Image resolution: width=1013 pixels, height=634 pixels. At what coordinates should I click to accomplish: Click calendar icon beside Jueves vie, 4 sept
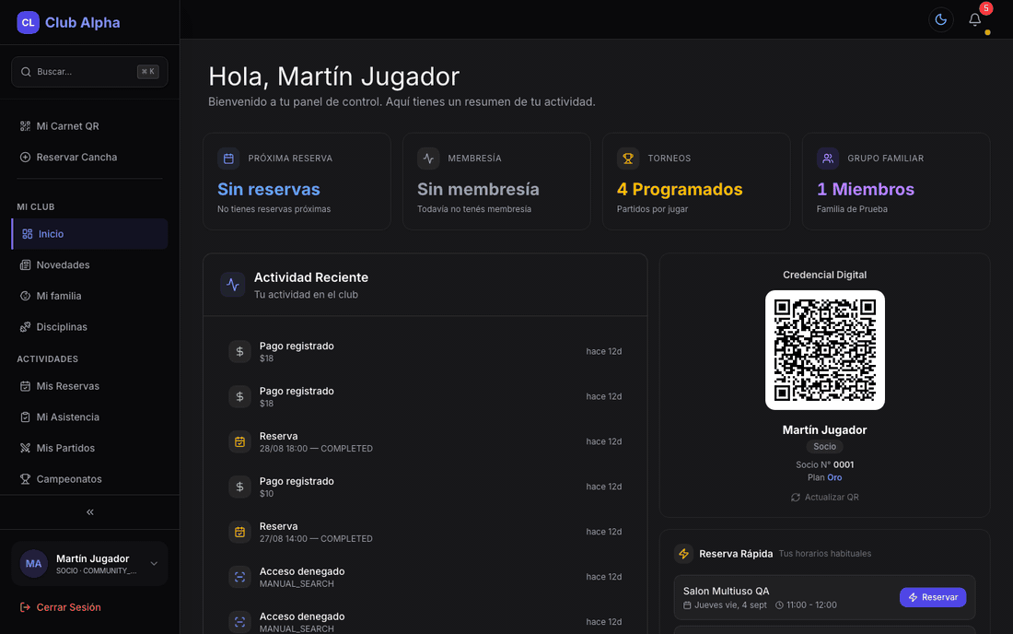687,605
